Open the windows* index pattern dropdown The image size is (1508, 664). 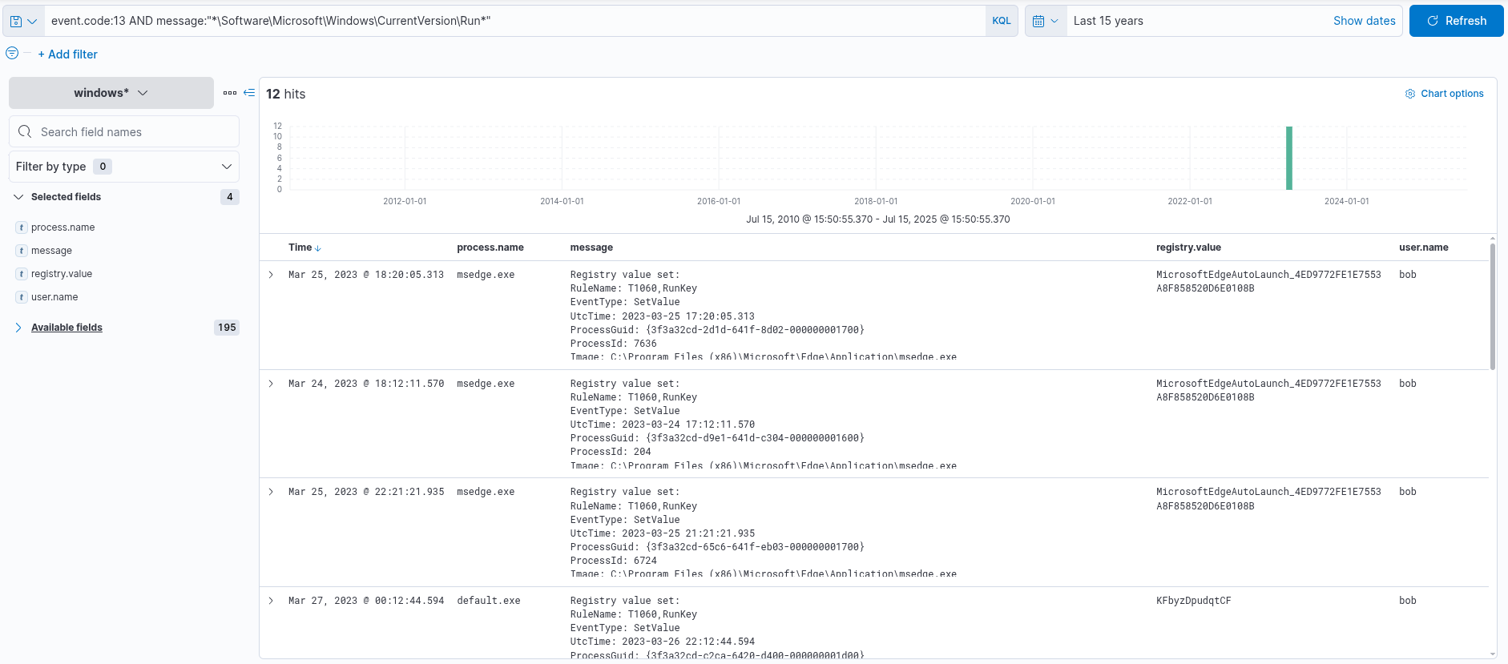click(111, 93)
